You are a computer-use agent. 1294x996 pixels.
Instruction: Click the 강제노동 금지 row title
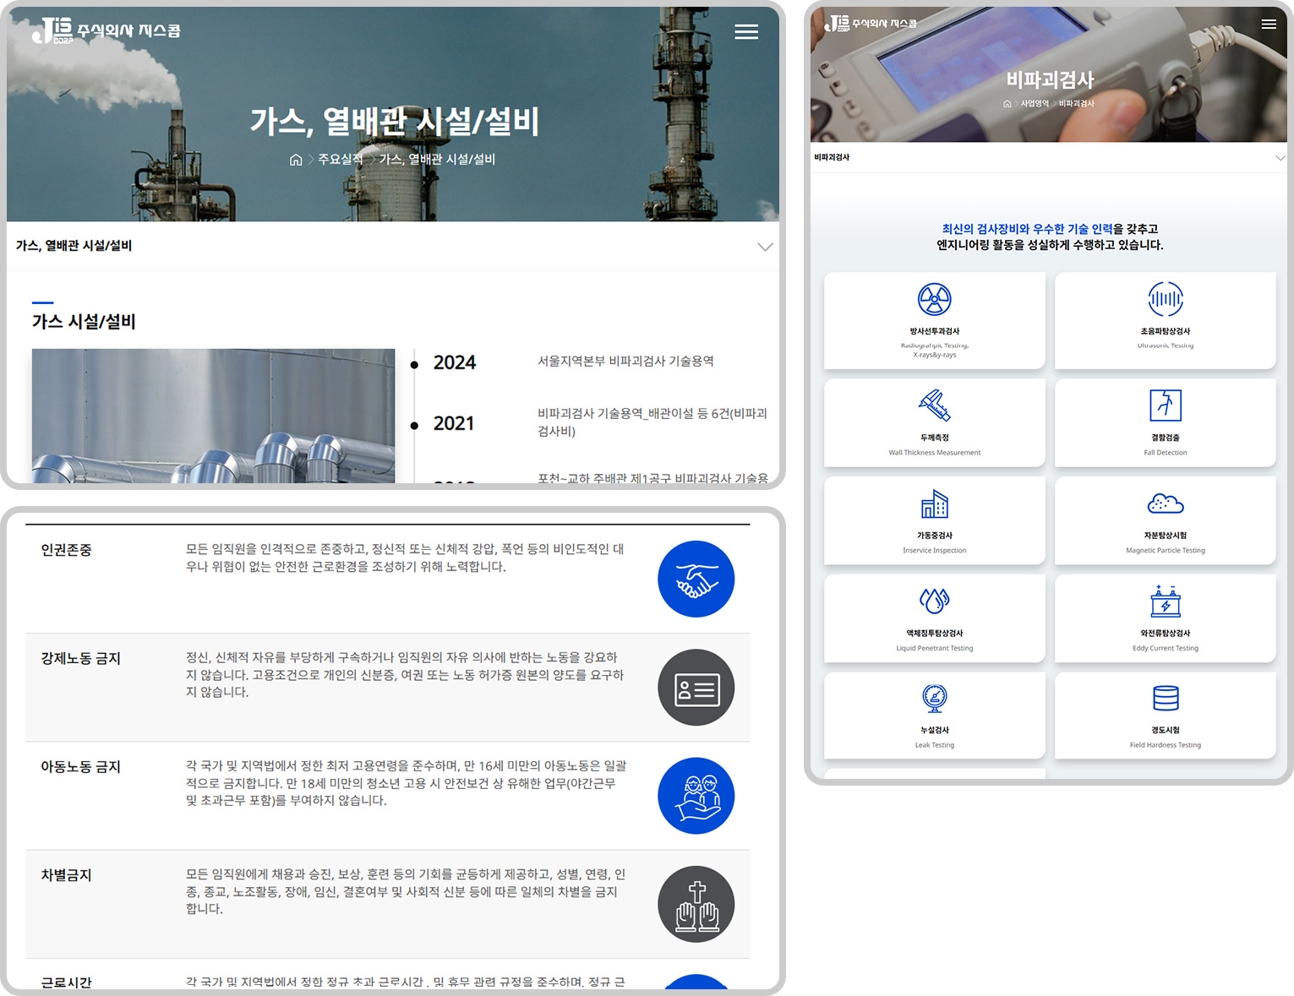pyautogui.click(x=81, y=658)
